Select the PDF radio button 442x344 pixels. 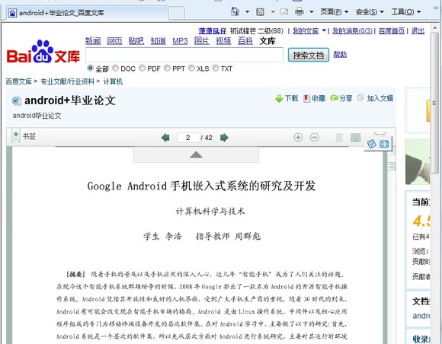(x=142, y=68)
